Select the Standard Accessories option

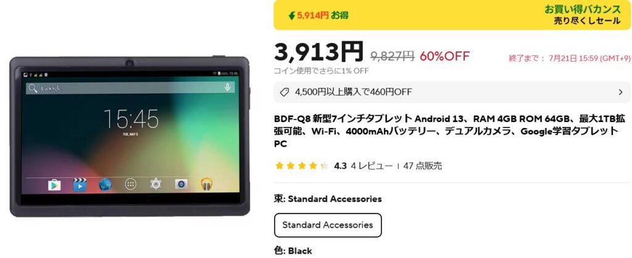[x=328, y=225]
